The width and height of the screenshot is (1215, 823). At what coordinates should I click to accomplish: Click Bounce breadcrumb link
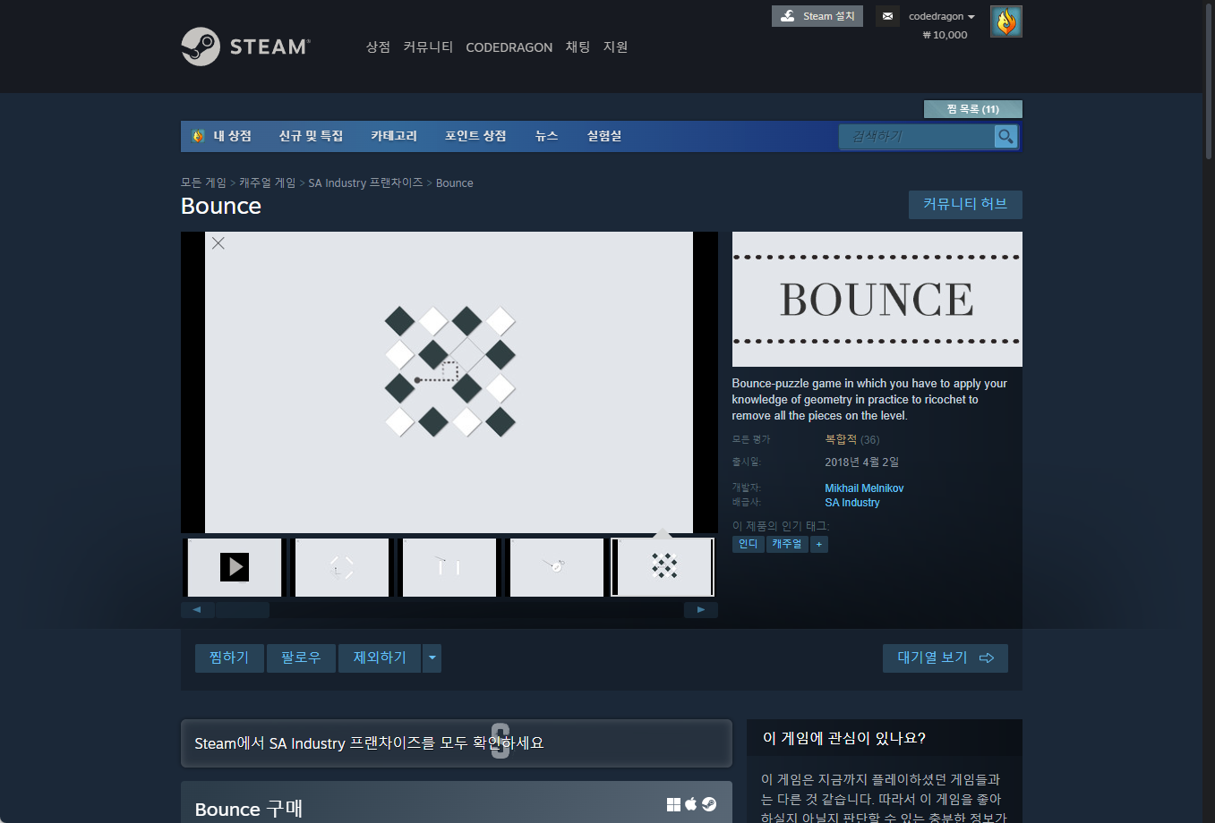click(x=454, y=182)
